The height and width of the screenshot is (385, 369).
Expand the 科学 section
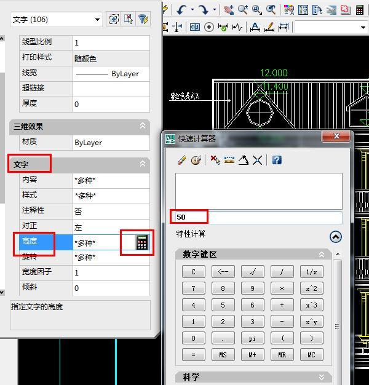click(322, 377)
